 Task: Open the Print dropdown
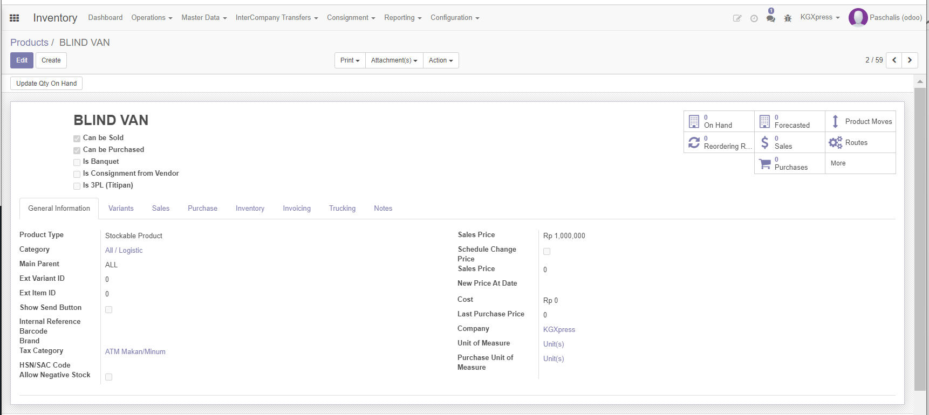click(x=350, y=60)
